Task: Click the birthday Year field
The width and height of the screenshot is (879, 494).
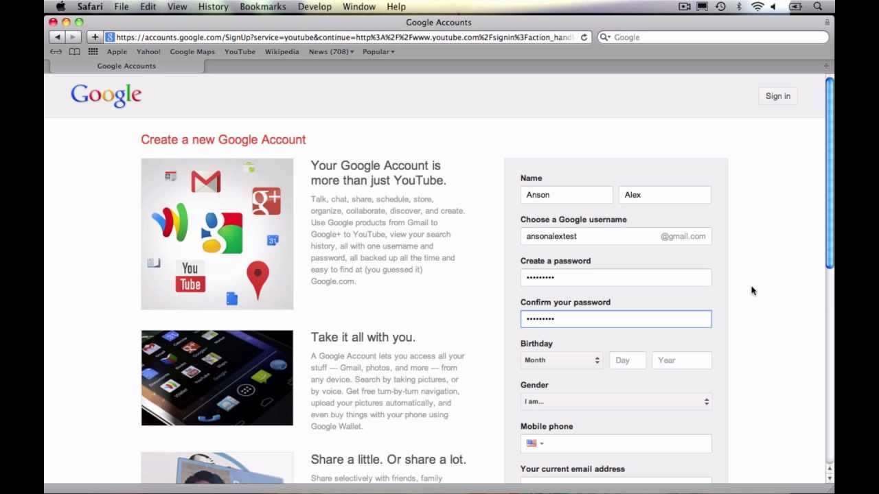Action: 681,360
